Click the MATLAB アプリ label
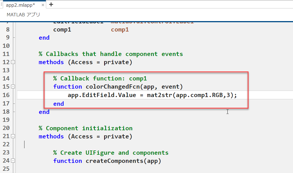Image resolution: width=293 pixels, height=173 pixels. (x=23, y=15)
